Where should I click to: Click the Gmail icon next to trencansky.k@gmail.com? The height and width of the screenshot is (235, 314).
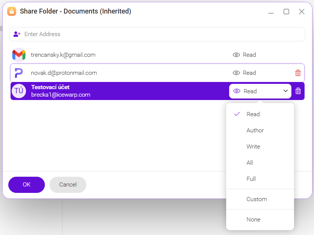point(18,55)
